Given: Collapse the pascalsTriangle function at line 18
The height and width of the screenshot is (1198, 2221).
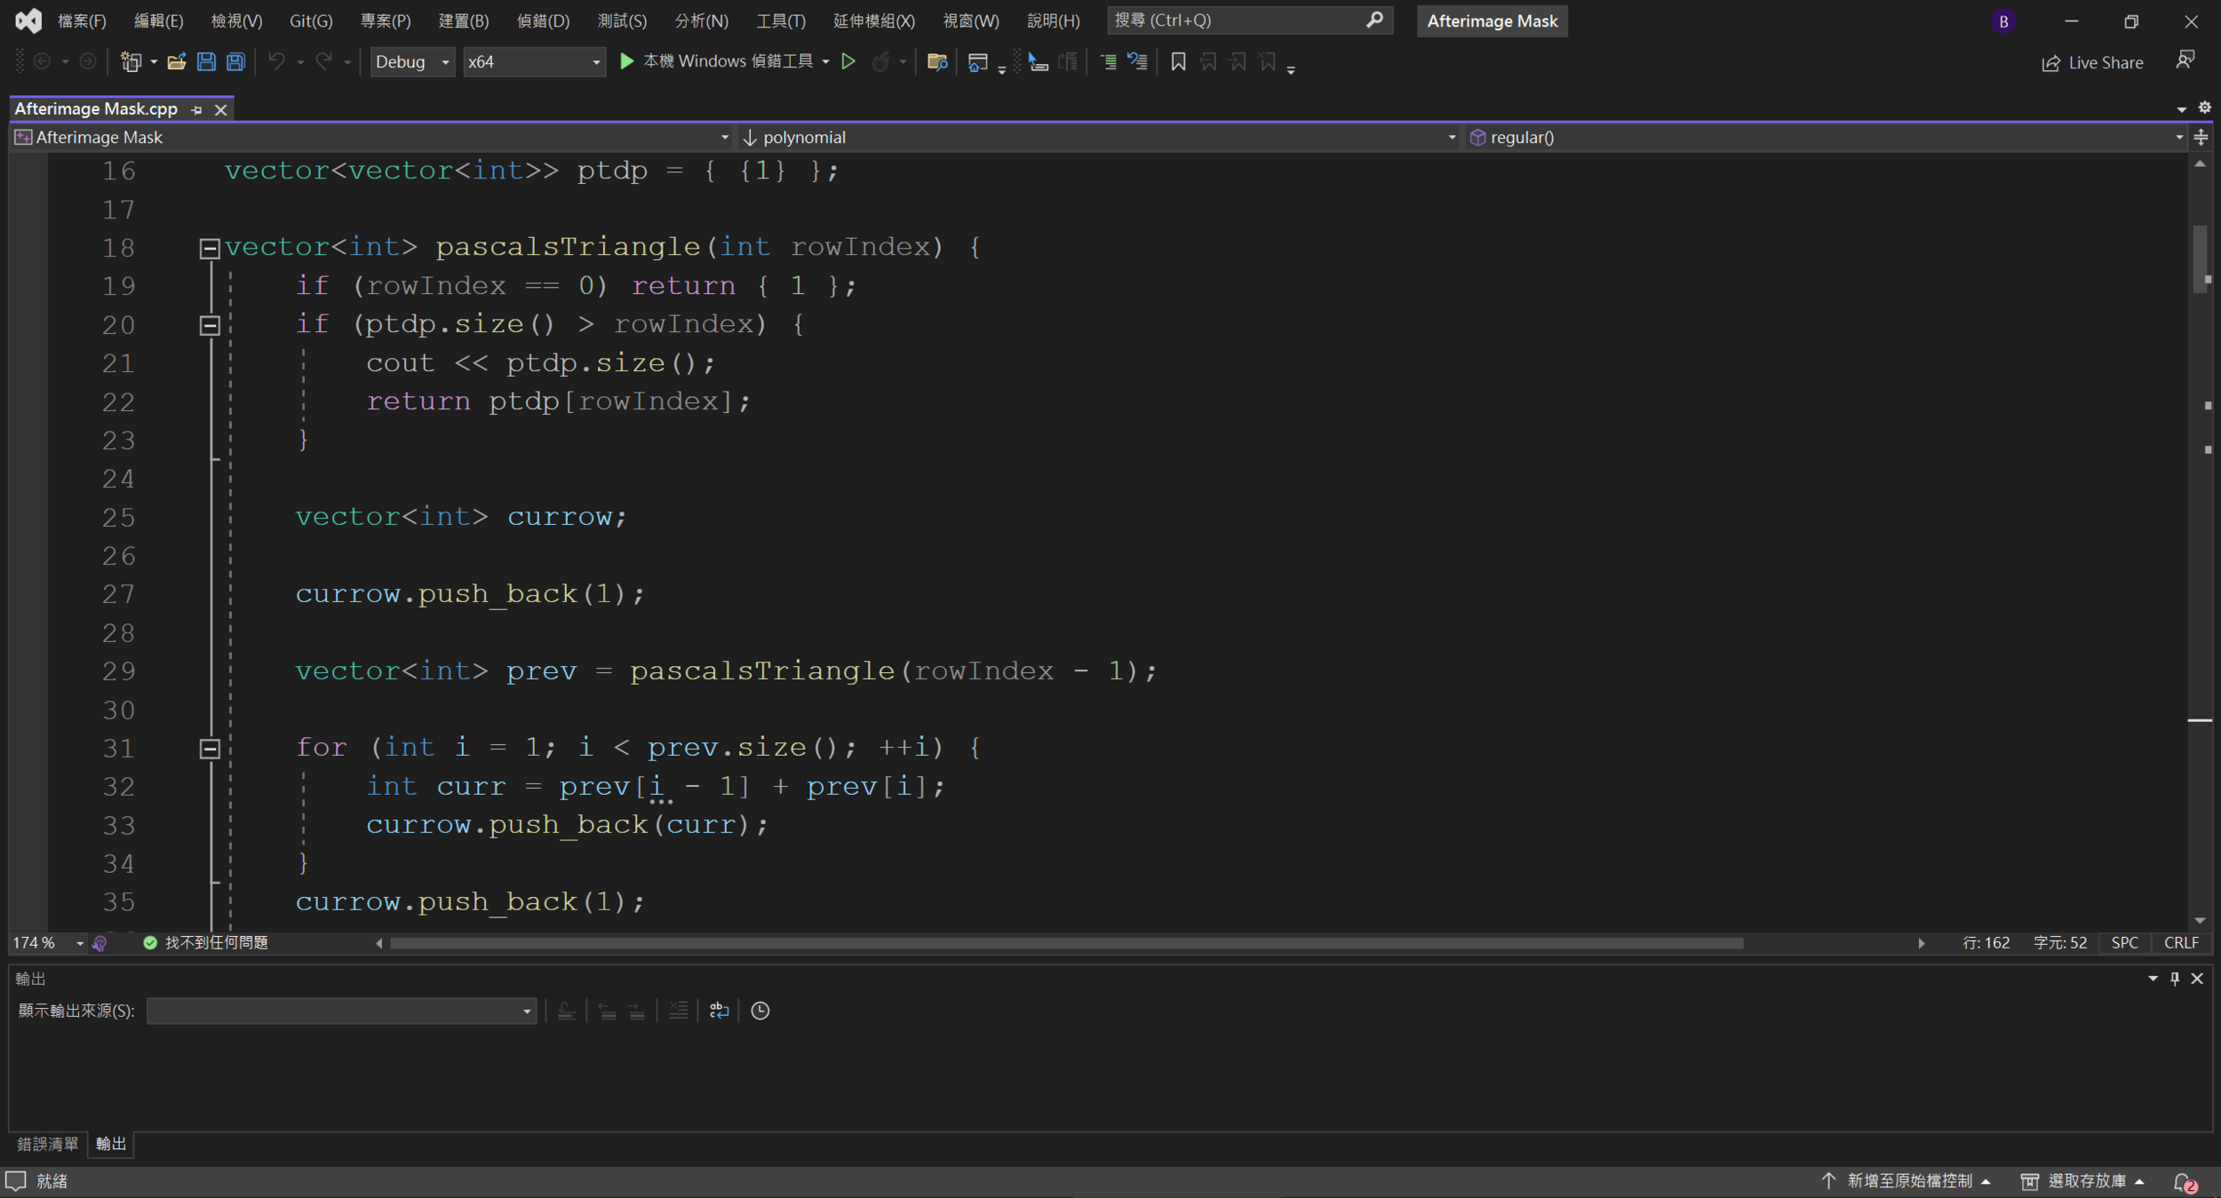Looking at the screenshot, I should pos(210,248).
